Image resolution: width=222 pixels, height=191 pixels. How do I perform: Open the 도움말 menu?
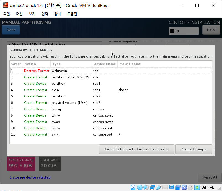72,14
